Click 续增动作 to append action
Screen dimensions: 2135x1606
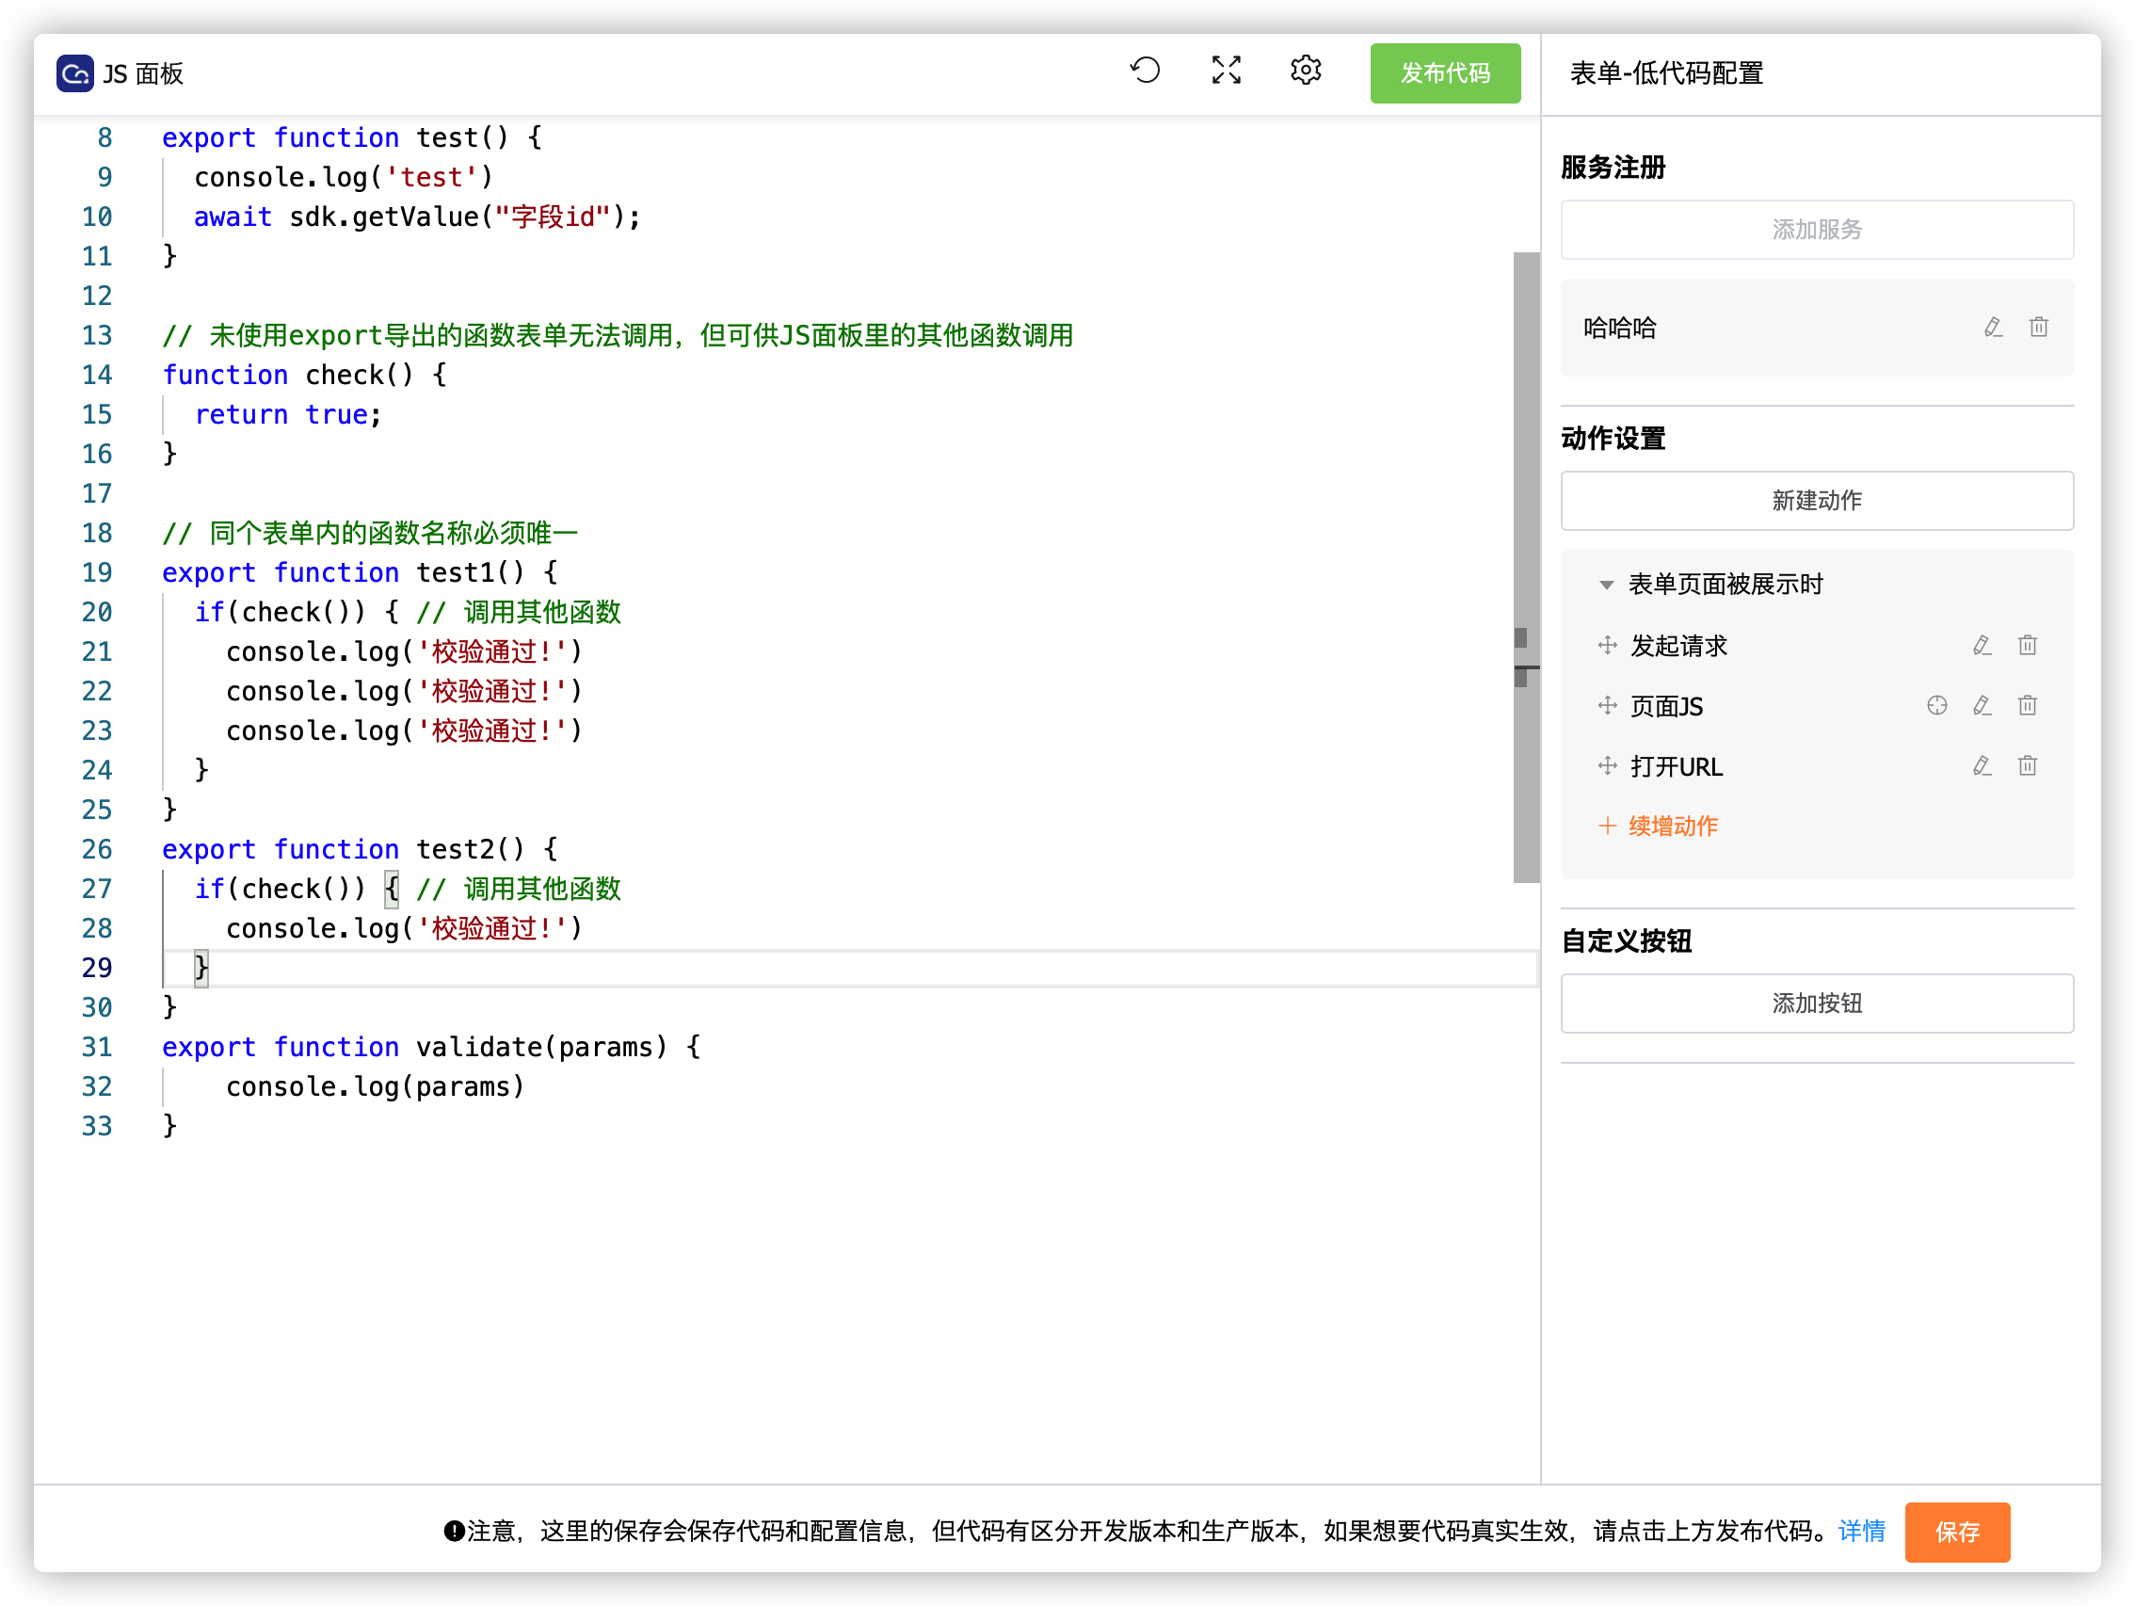pos(1672,827)
